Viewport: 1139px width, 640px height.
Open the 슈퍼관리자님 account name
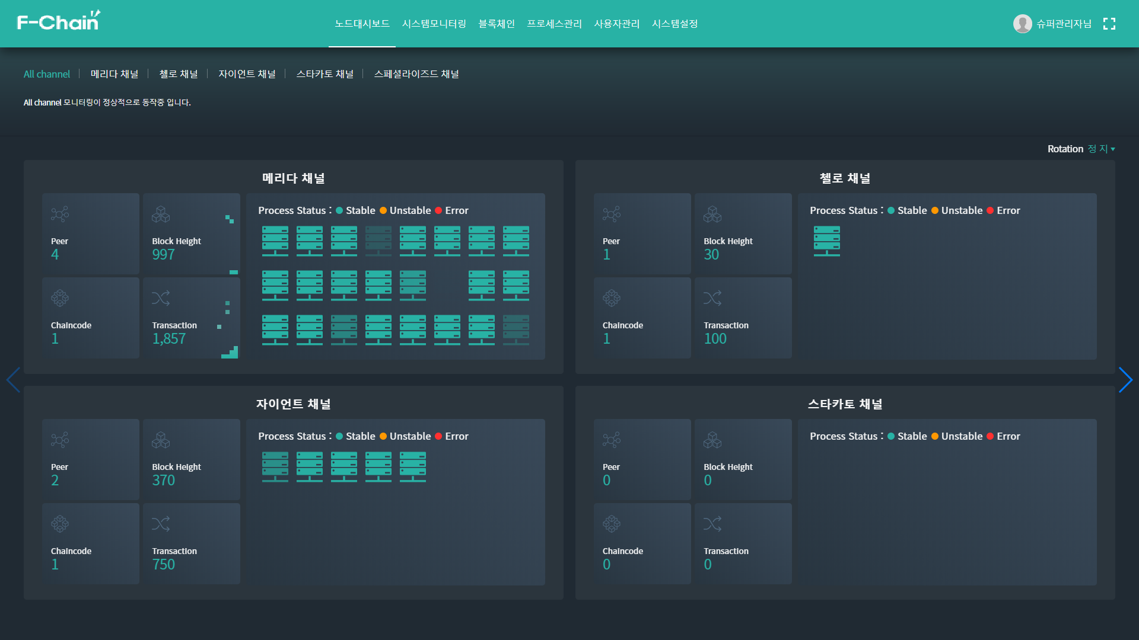(x=1064, y=24)
